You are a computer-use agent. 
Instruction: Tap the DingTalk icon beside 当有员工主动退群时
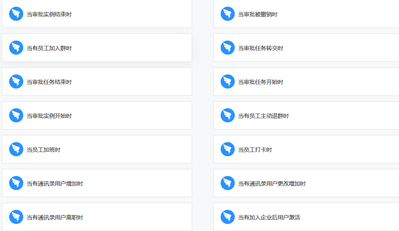227,115
